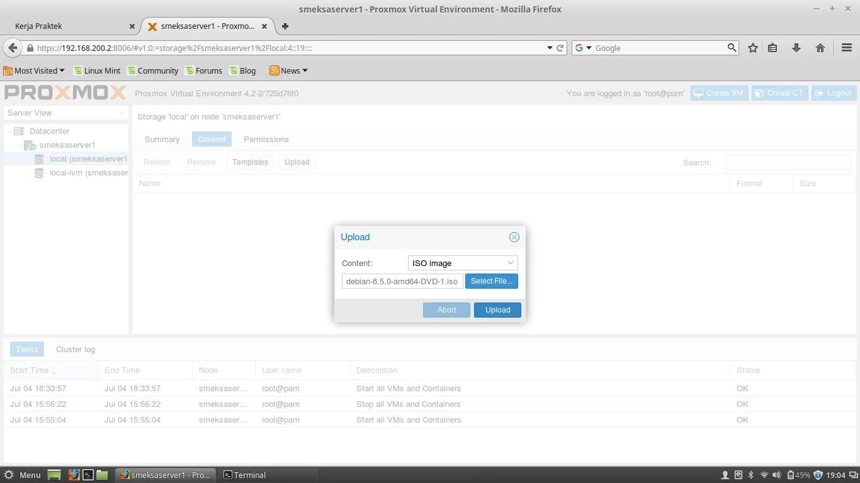860x483 pixels.
Task: Open the Blog bookmark
Action: pos(242,70)
